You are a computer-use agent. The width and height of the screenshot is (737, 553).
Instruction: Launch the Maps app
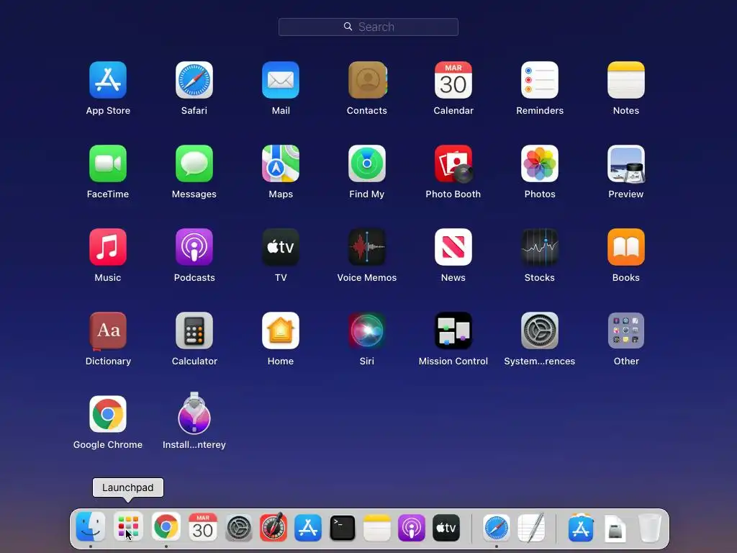pos(281,163)
